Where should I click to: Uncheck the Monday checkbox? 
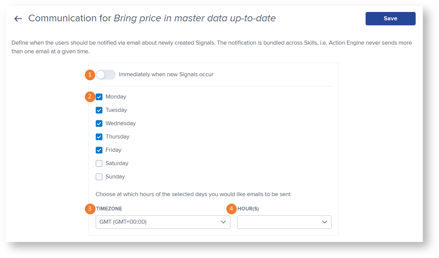click(99, 97)
